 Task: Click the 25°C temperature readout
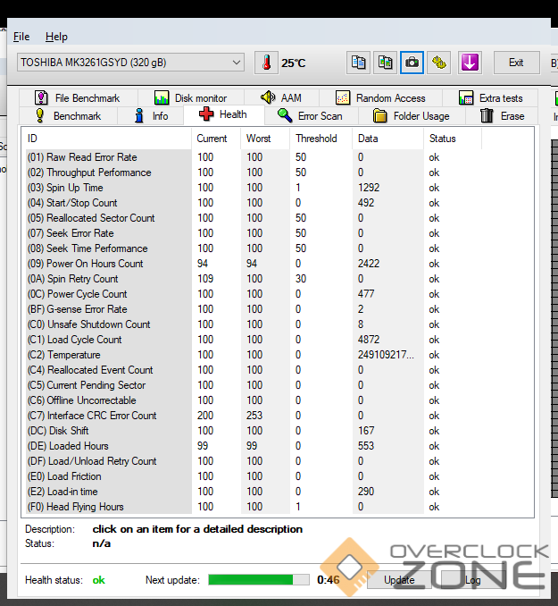point(294,63)
